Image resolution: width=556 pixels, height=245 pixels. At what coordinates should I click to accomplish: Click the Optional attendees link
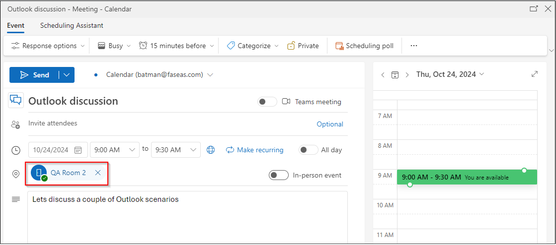pos(330,124)
